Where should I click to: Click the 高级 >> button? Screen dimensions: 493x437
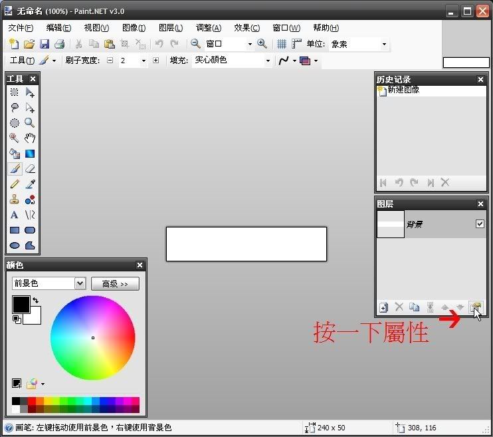click(x=115, y=283)
